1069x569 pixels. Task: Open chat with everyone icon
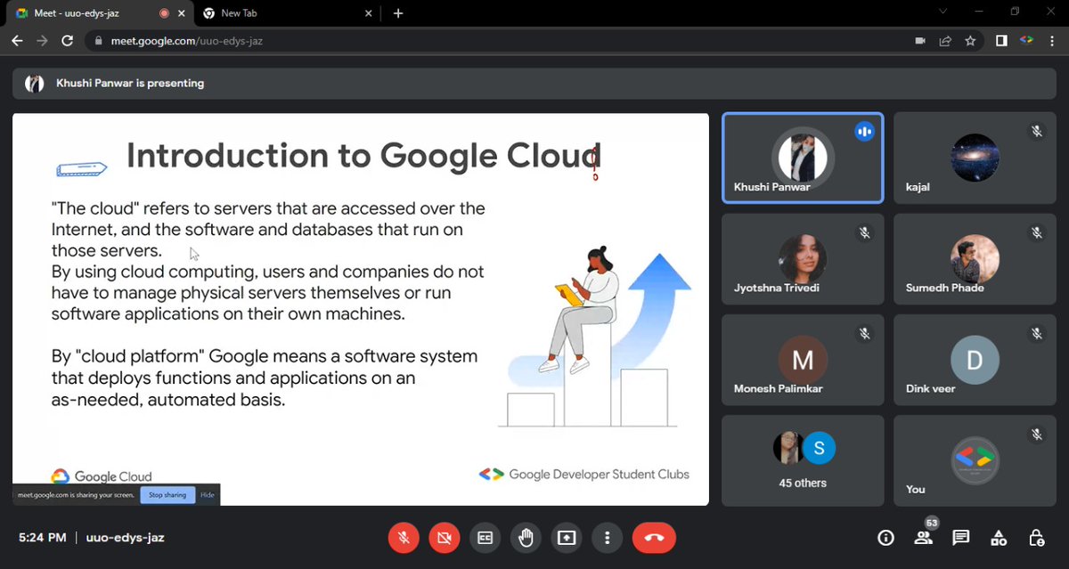click(x=960, y=538)
